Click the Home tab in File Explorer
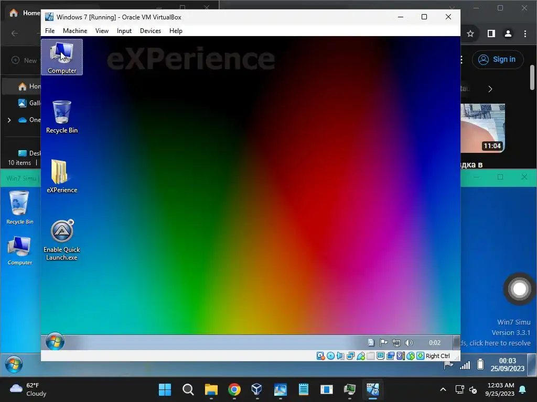 (x=25, y=13)
